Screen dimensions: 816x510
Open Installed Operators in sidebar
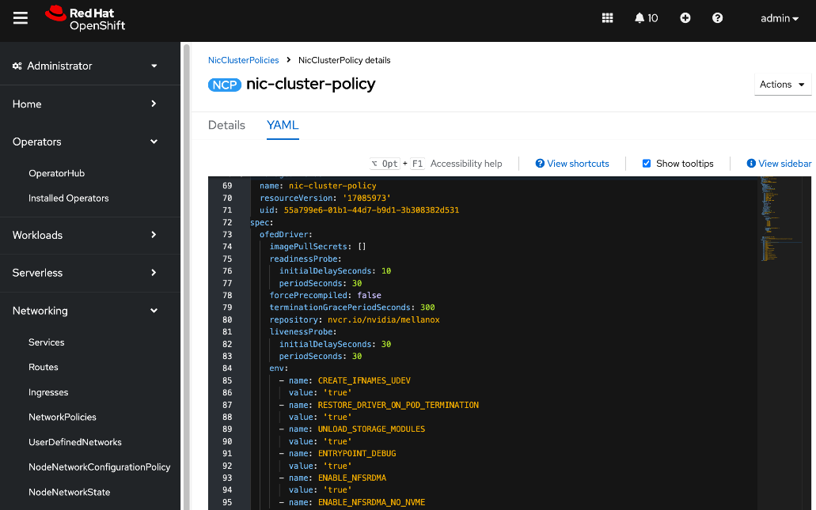coord(69,198)
